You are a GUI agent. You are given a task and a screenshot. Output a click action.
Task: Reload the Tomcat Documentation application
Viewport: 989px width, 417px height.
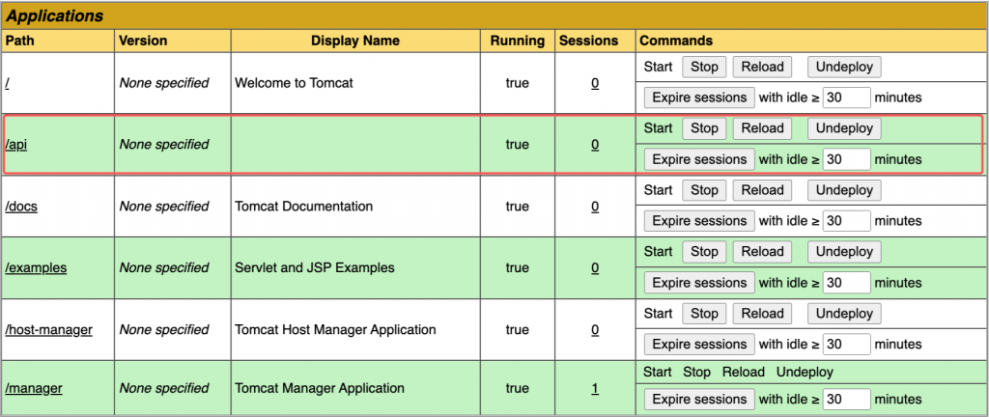[762, 190]
